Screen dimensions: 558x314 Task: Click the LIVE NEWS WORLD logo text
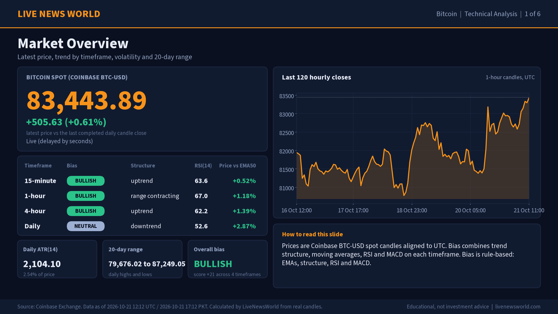[59, 14]
